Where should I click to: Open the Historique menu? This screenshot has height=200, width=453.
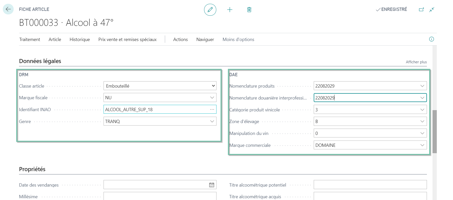(80, 39)
